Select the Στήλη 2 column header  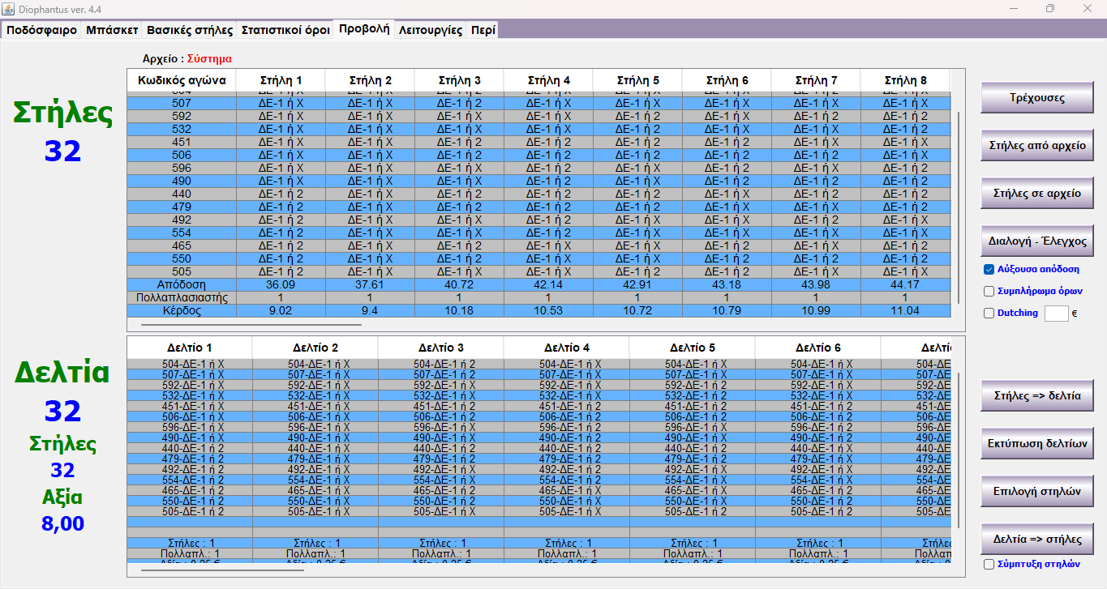point(370,81)
